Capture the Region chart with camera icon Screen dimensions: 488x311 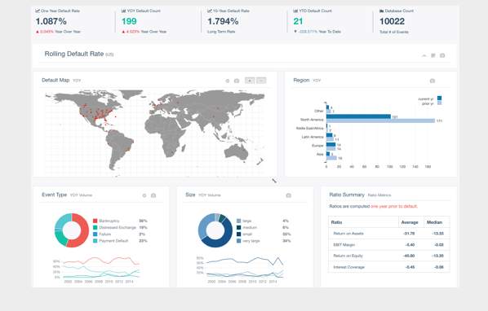click(433, 81)
